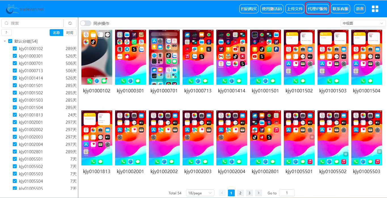Click the Total 54 count text
Viewport: 387px width, 198px height.
point(175,193)
